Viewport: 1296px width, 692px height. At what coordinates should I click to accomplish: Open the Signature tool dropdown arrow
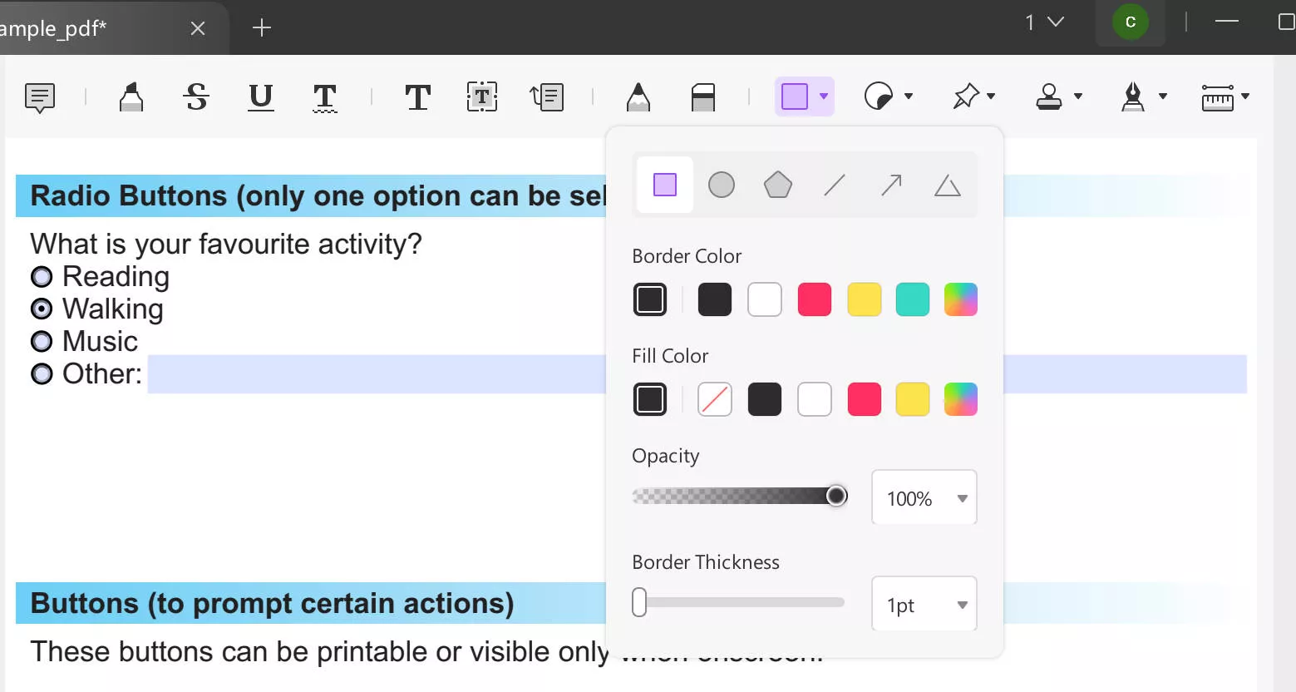click(x=1163, y=97)
